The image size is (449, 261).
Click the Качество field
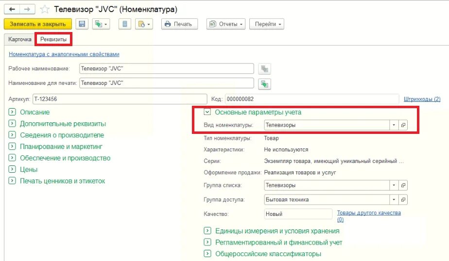point(298,214)
